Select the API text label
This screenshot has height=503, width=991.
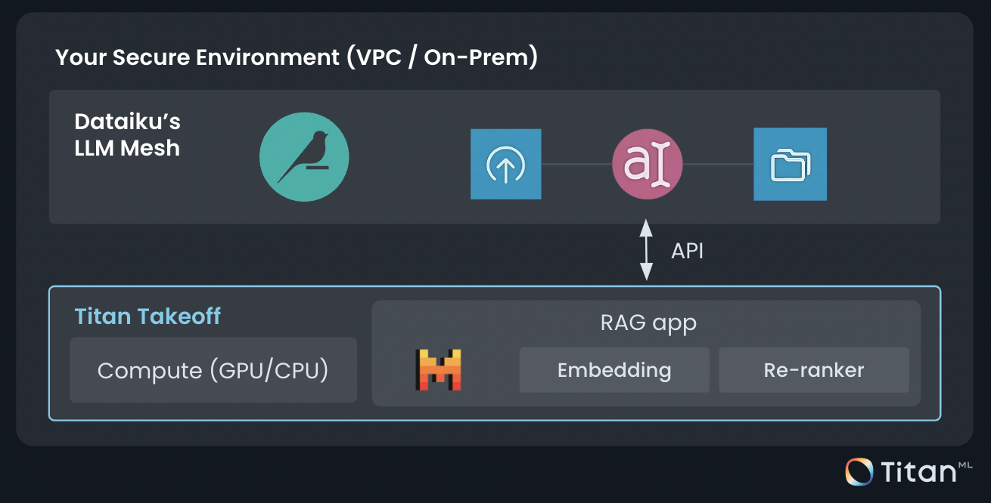pos(687,251)
